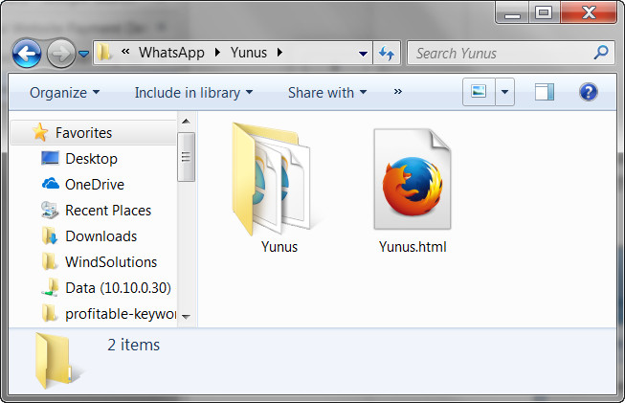Screen dimensions: 625x403
Task: Click the magnifier search icon
Action: tap(601, 53)
